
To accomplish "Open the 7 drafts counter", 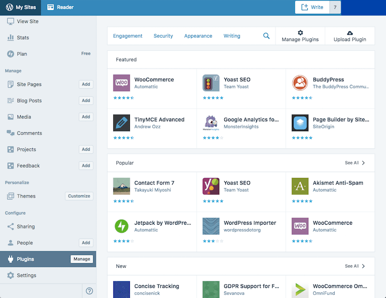I will 335,7.
